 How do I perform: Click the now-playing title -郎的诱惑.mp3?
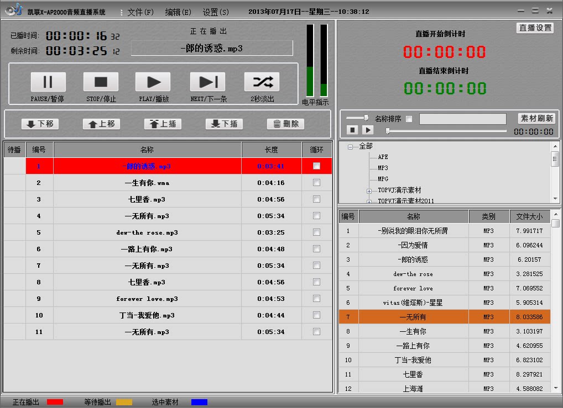(x=212, y=48)
